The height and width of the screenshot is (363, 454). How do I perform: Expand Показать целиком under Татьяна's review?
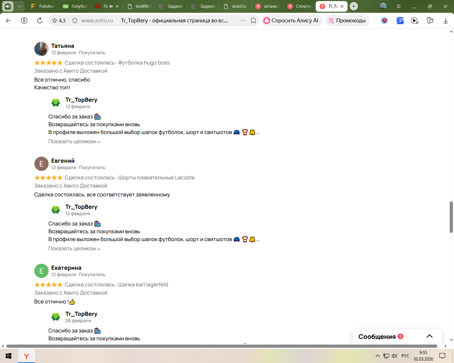(x=74, y=141)
